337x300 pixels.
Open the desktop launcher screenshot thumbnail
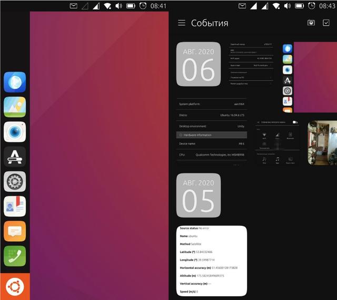(x=309, y=77)
